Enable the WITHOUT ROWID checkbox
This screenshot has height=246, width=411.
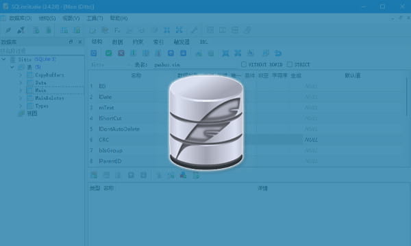coord(244,64)
